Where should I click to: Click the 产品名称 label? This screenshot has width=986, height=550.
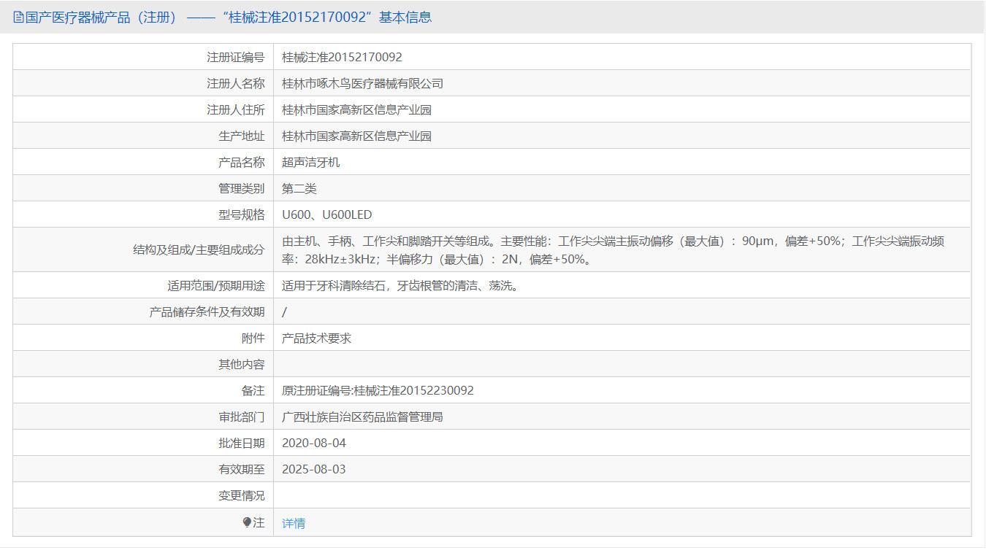pyautogui.click(x=241, y=162)
